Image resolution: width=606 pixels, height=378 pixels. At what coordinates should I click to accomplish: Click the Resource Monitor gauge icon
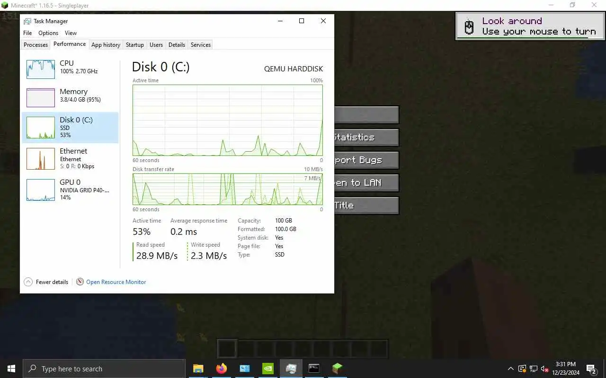point(80,282)
